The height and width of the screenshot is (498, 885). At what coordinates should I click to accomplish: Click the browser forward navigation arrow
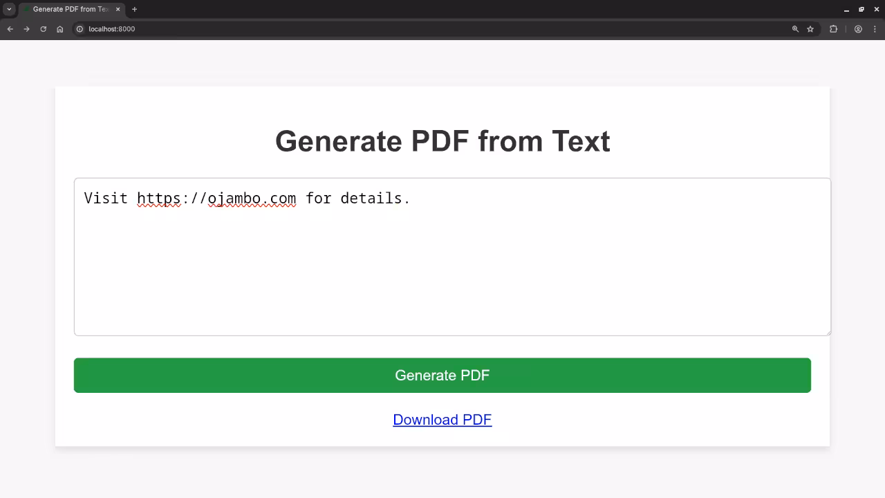26,29
